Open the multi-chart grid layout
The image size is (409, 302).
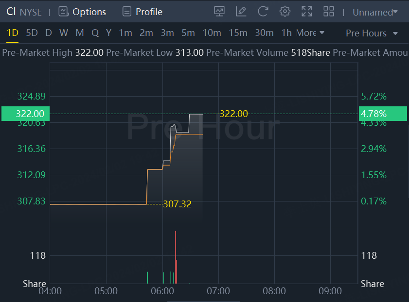pyautogui.click(x=329, y=11)
